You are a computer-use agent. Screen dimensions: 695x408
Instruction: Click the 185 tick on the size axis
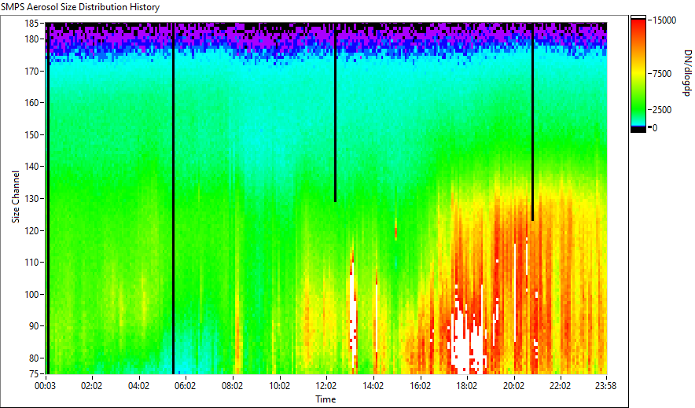32,24
